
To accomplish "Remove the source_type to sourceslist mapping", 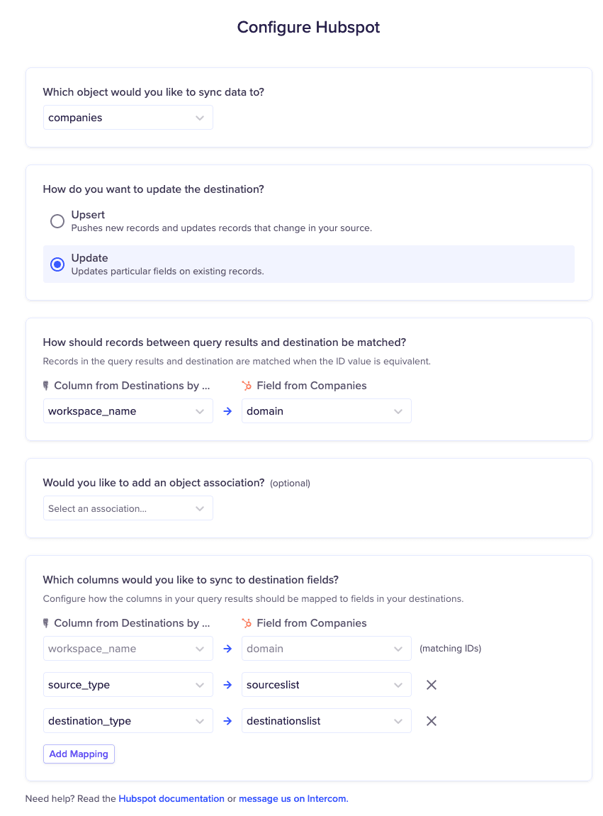I will [x=431, y=685].
